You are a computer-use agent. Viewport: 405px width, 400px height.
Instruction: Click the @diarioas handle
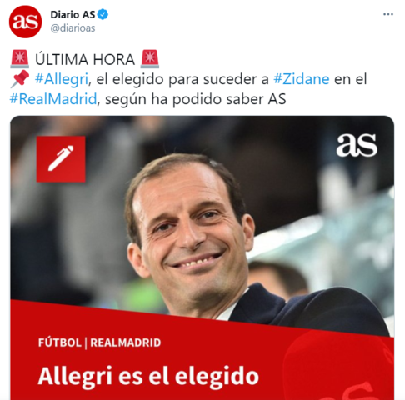(x=72, y=28)
